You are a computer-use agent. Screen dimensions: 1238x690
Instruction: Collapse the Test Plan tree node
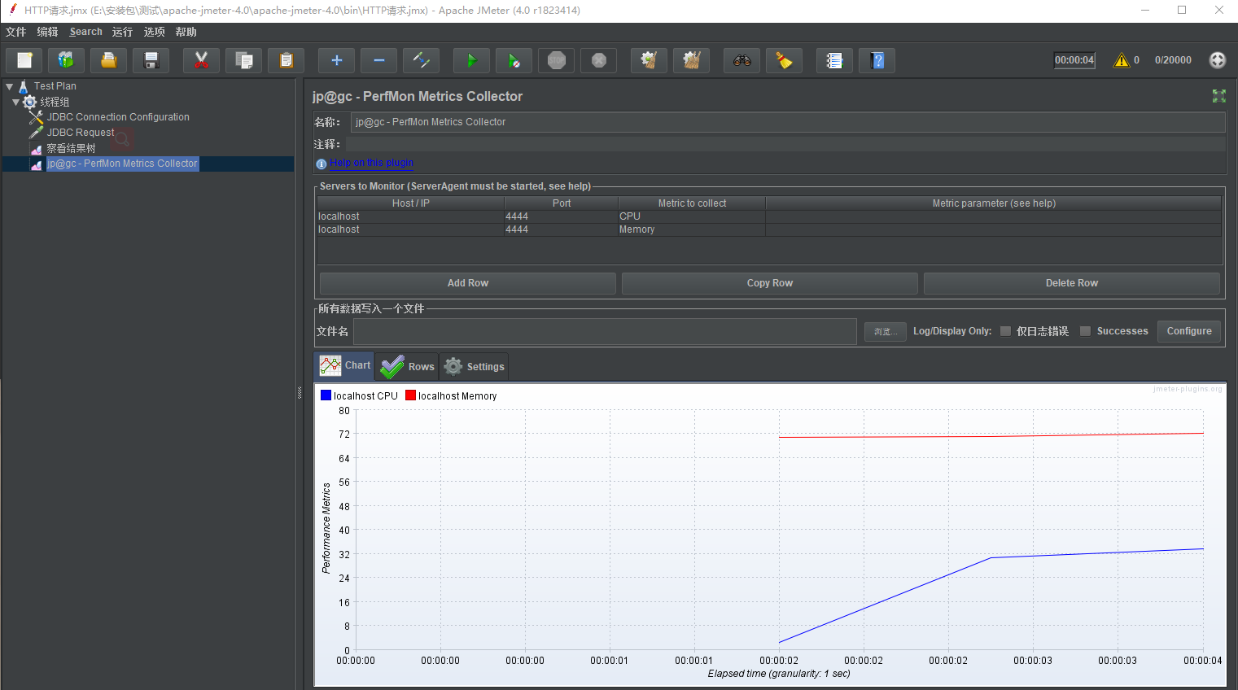click(10, 86)
